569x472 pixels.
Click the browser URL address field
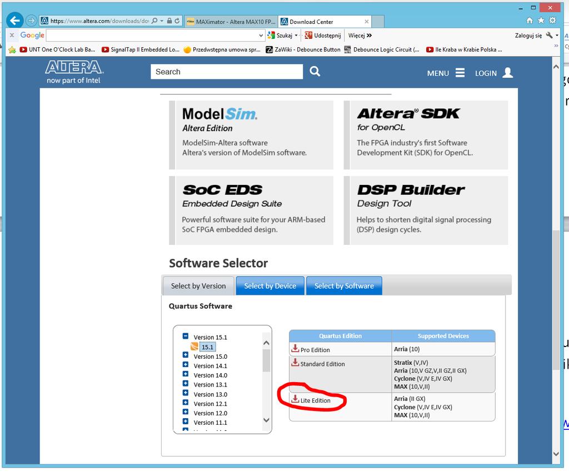click(99, 21)
